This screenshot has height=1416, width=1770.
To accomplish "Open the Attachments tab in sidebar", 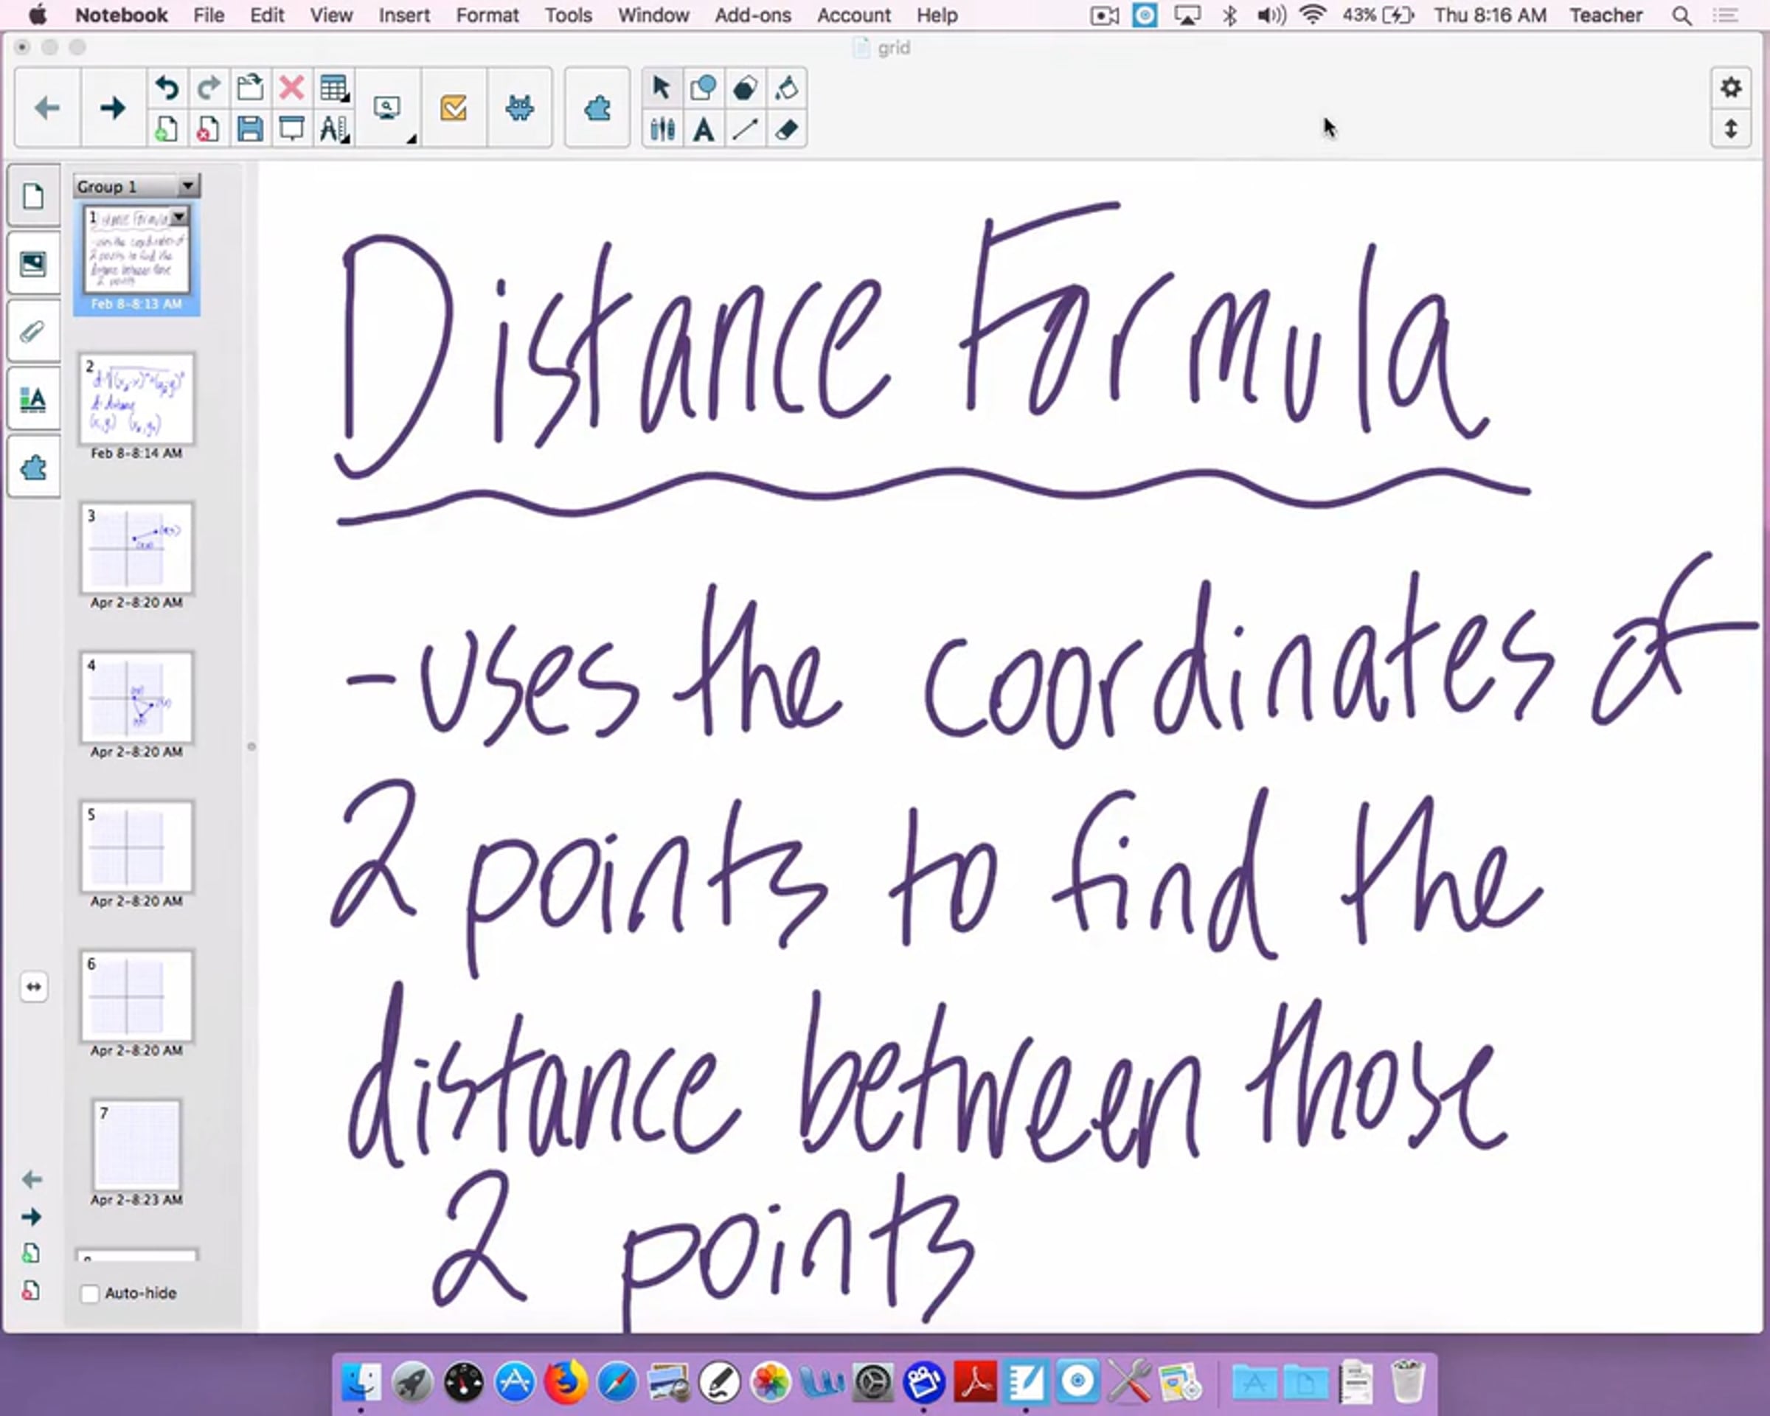I will [33, 332].
